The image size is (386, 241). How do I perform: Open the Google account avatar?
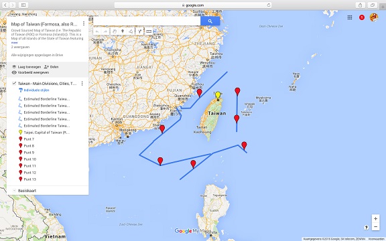374,17
